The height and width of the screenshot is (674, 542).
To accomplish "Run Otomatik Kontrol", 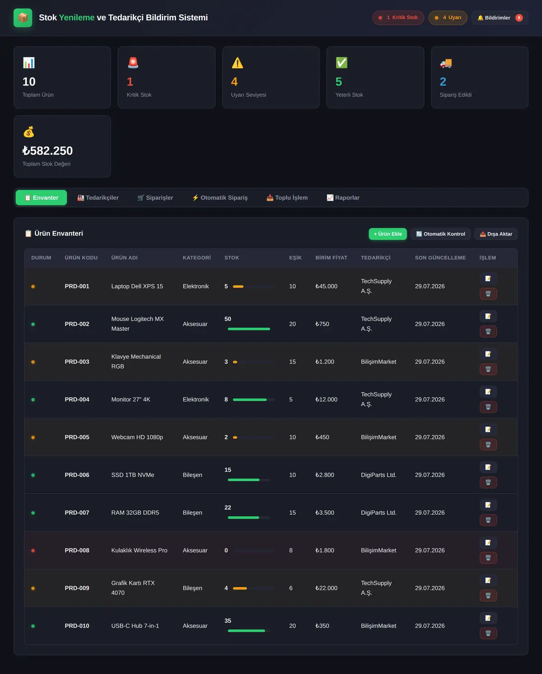I will 440,234.
